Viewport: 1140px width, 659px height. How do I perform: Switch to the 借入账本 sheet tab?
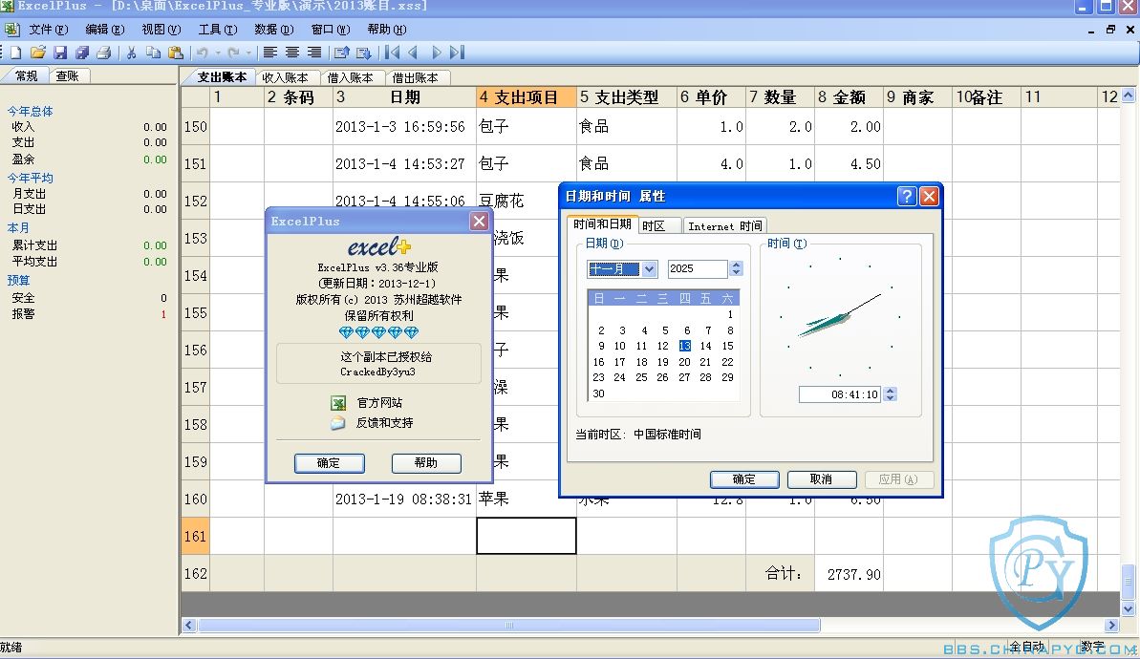pos(350,77)
